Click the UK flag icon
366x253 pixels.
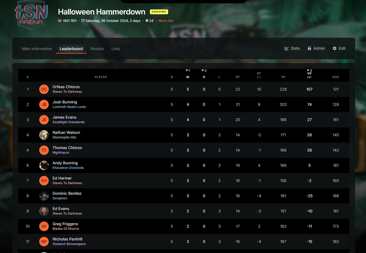pyautogui.click(x=60, y=21)
